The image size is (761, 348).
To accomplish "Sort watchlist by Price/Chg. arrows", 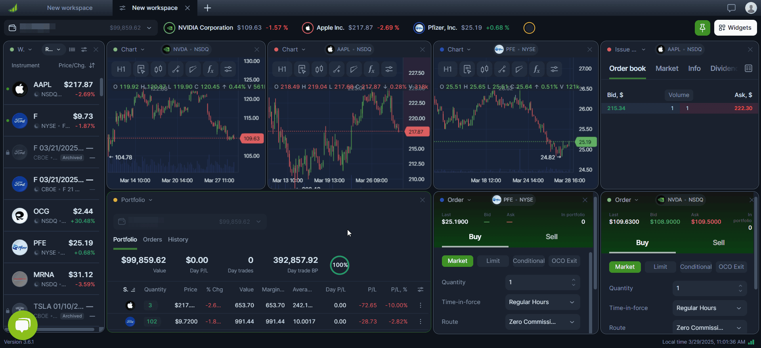I will coord(92,65).
